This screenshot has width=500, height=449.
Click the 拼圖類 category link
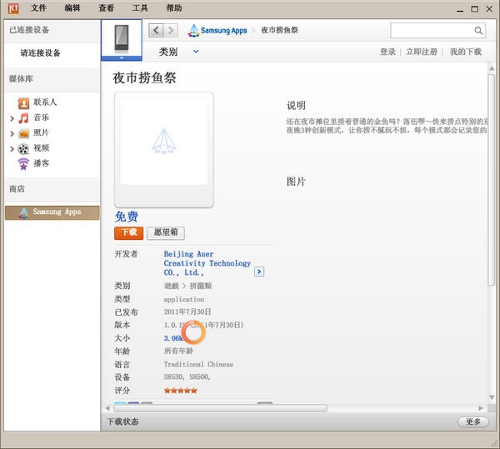click(x=201, y=286)
